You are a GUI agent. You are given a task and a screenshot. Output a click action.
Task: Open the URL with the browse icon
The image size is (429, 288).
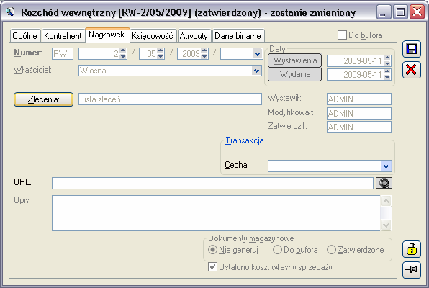pos(384,183)
